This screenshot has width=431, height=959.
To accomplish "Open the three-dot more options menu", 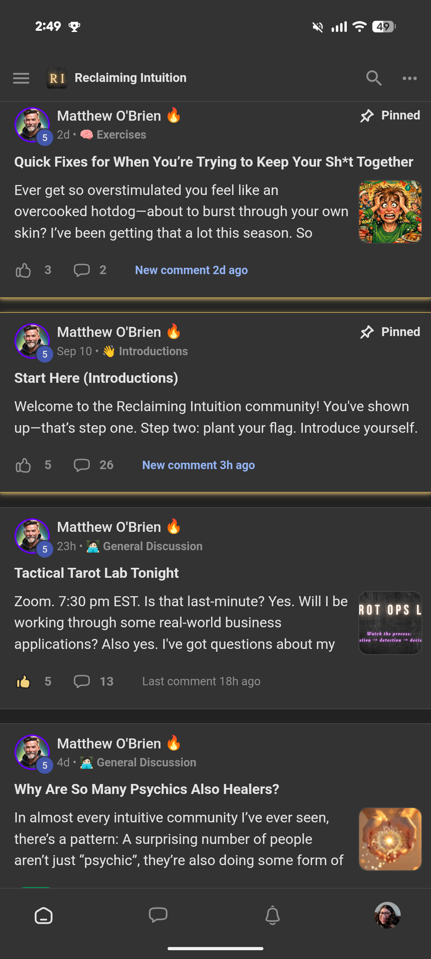I will pos(409,78).
